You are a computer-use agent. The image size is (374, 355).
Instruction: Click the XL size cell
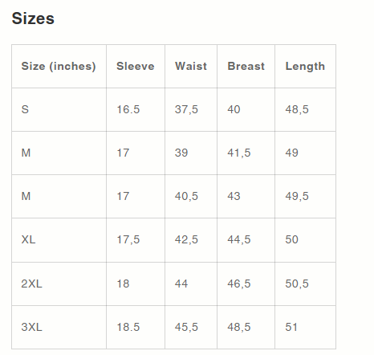tap(28, 239)
